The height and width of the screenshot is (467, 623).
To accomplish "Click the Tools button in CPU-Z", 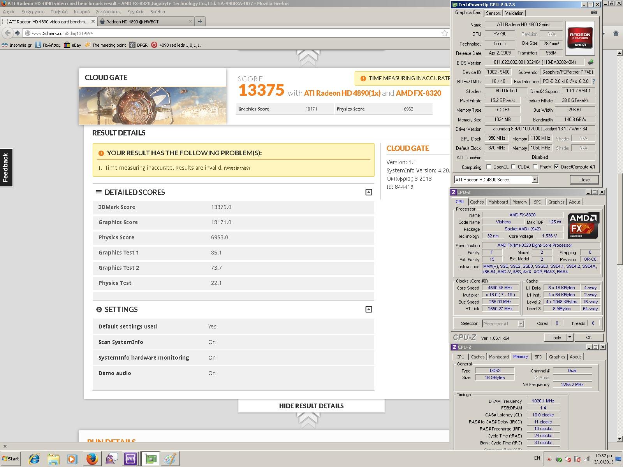I will tap(556, 337).
